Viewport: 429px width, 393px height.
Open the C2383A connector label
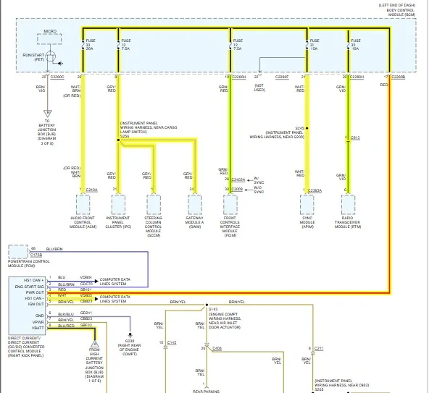[315, 190]
